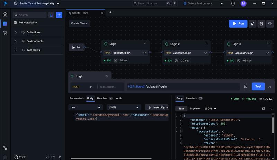Click the Search Sparrow field
The height and width of the screenshot is (160, 277).
pos(154,3)
